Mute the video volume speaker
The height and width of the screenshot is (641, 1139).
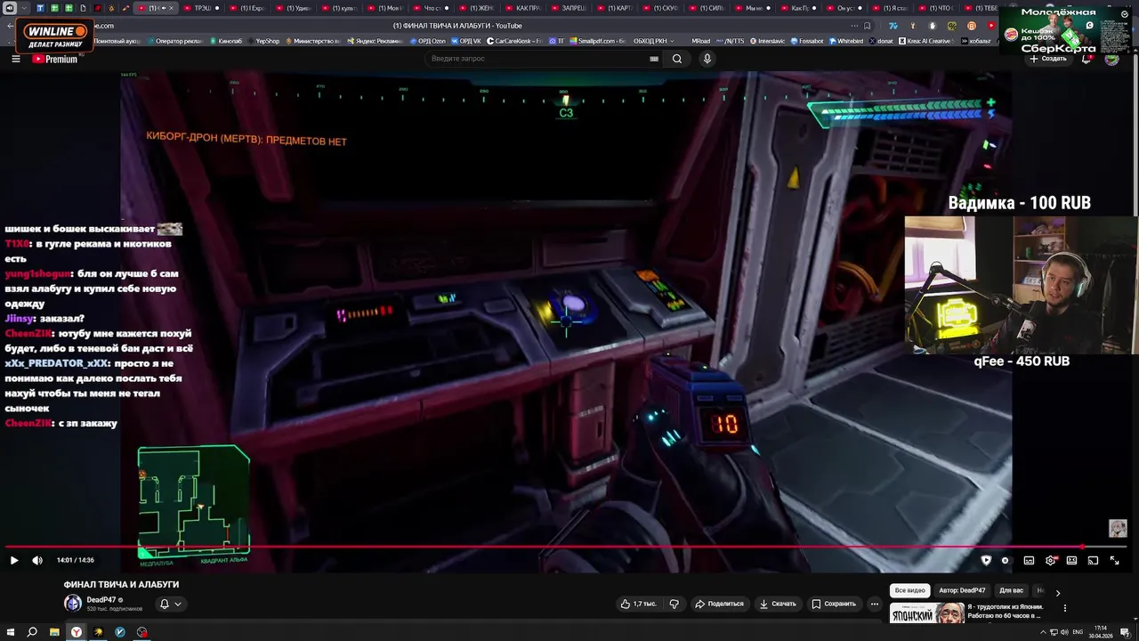[37, 560]
